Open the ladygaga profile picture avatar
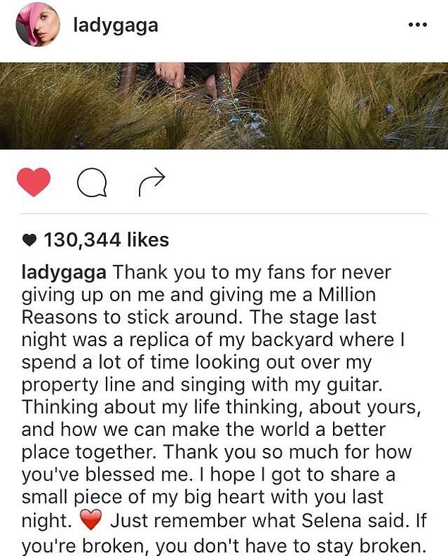Viewport: 448px width, 556px height. click(38, 25)
